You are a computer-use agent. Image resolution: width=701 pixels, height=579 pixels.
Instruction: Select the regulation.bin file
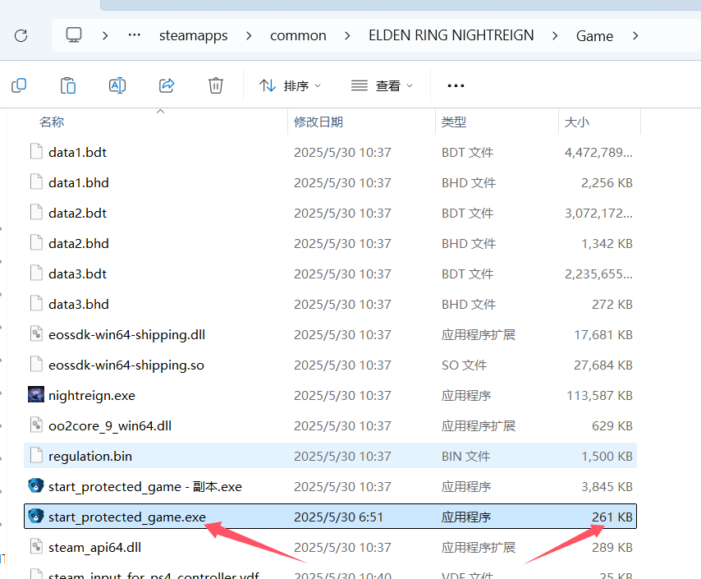90,456
